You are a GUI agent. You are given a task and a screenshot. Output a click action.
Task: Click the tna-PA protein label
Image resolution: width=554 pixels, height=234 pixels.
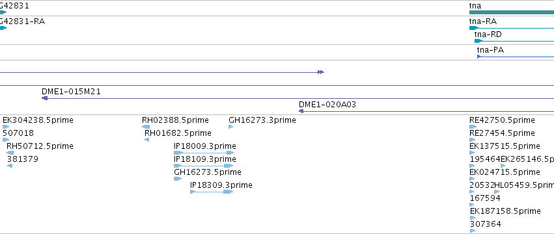pos(490,50)
